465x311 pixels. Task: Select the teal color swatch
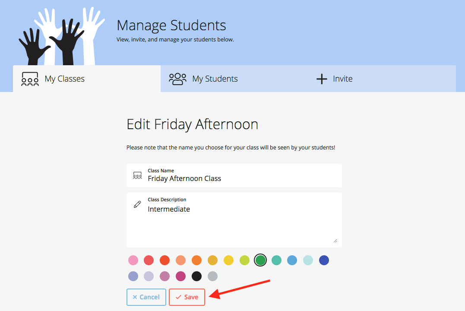click(x=276, y=260)
